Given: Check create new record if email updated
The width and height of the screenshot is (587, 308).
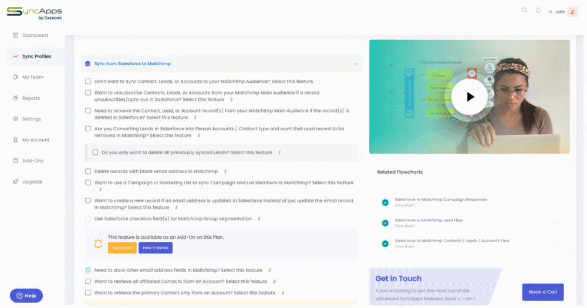Looking at the screenshot, I should [x=88, y=201].
